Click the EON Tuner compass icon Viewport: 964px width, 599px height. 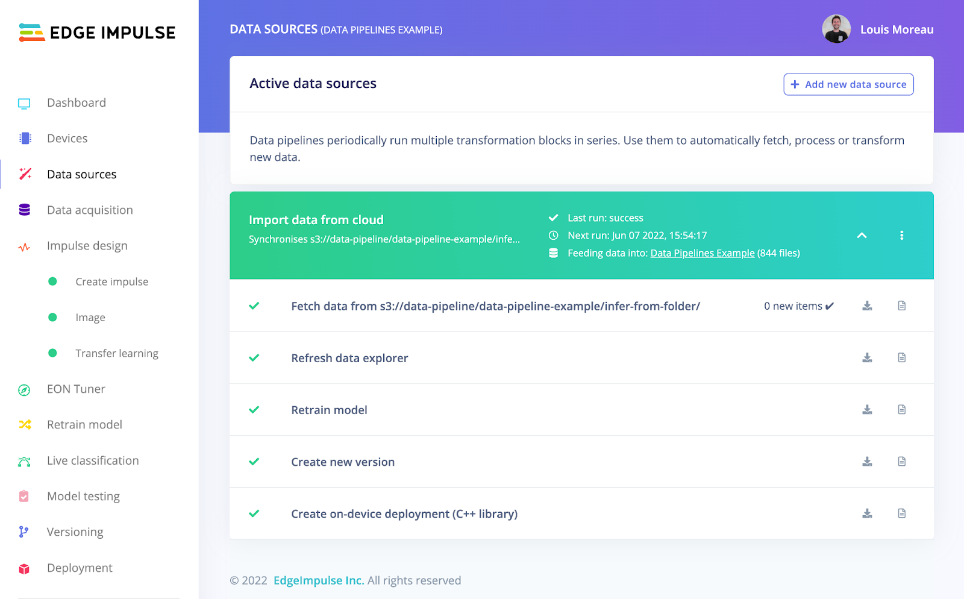coord(24,390)
